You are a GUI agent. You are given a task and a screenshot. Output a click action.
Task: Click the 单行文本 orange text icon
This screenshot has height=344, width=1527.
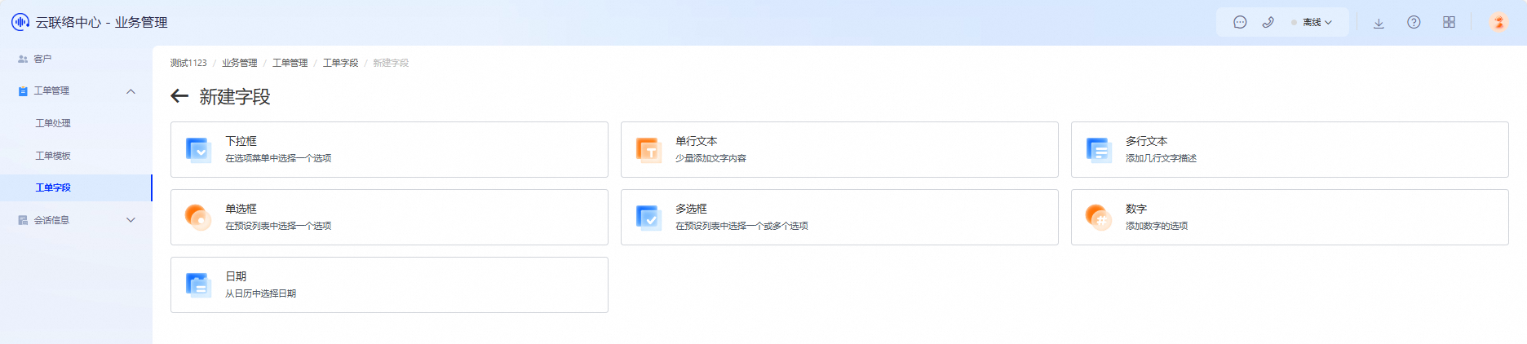click(x=648, y=150)
